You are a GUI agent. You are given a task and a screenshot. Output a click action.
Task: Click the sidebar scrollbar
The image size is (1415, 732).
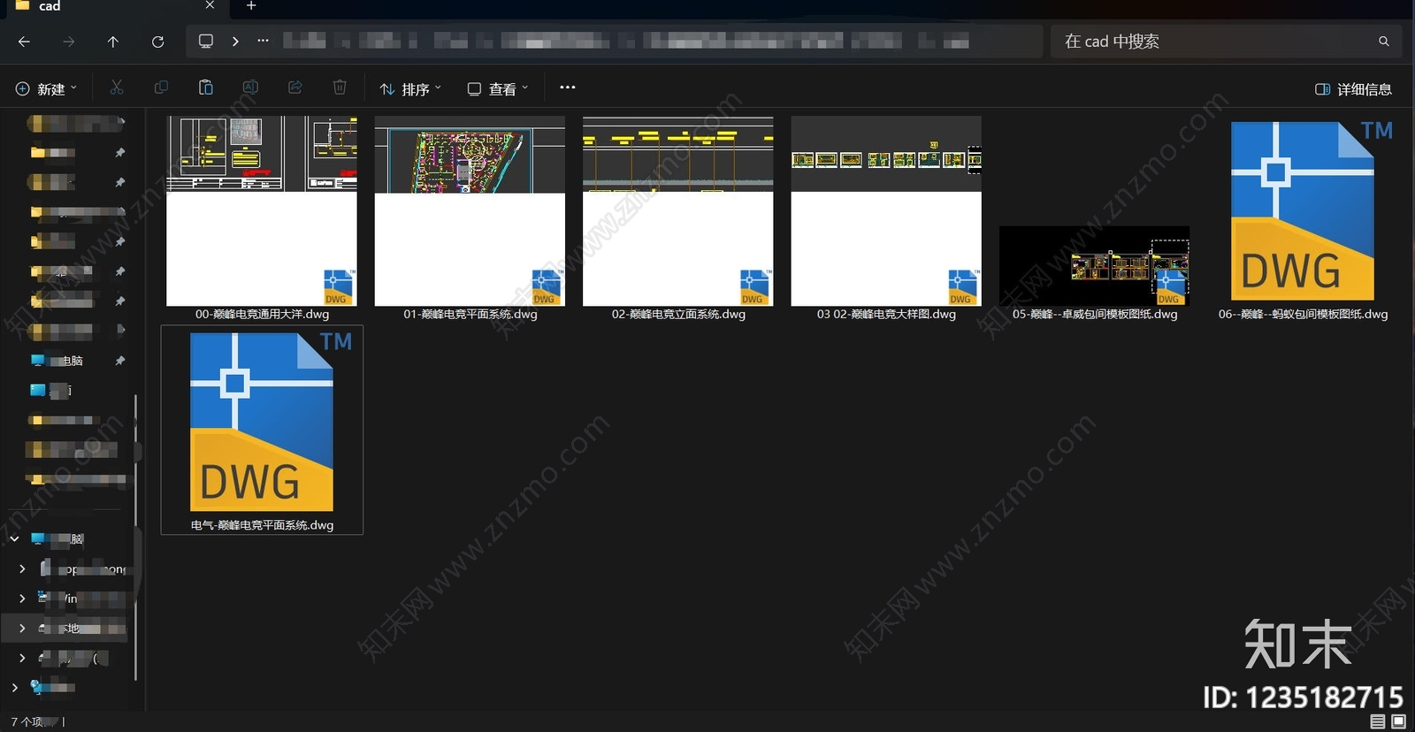(x=135, y=537)
